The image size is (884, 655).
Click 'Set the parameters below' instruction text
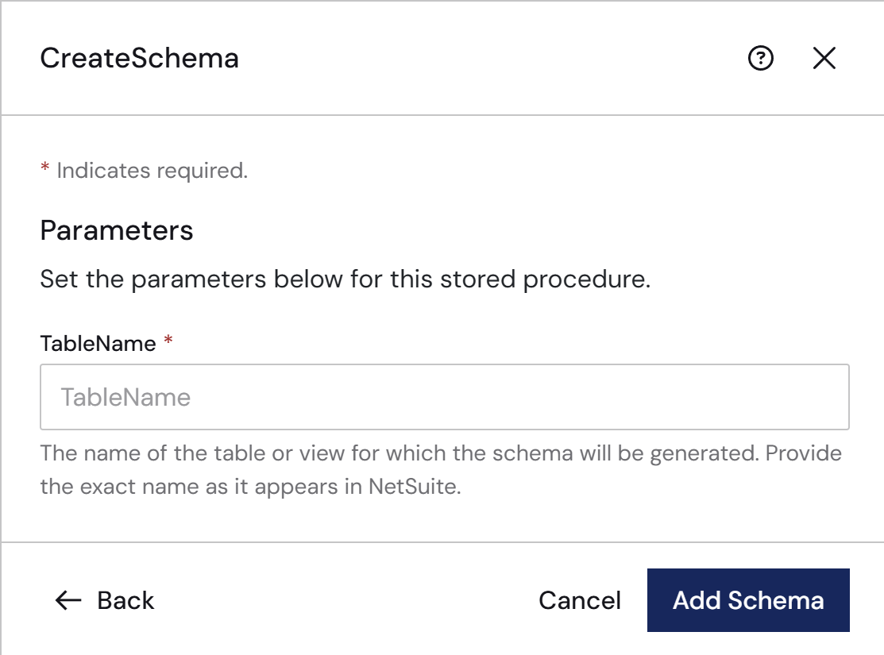pyautogui.click(x=345, y=279)
